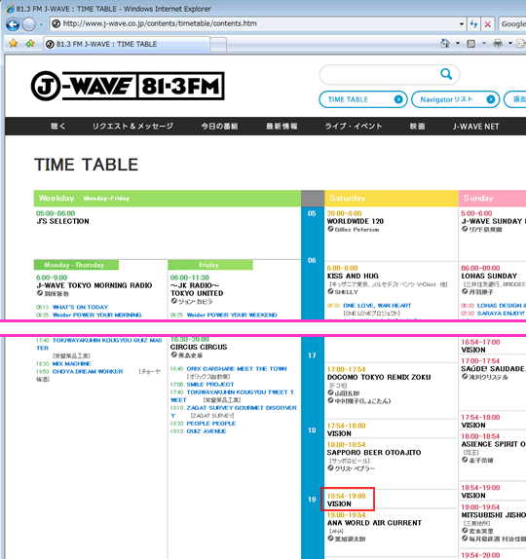Click the browser Forward arrow button
Screen dimensions: 526x559
[x=29, y=24]
